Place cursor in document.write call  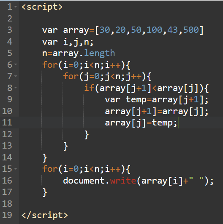click(138, 181)
